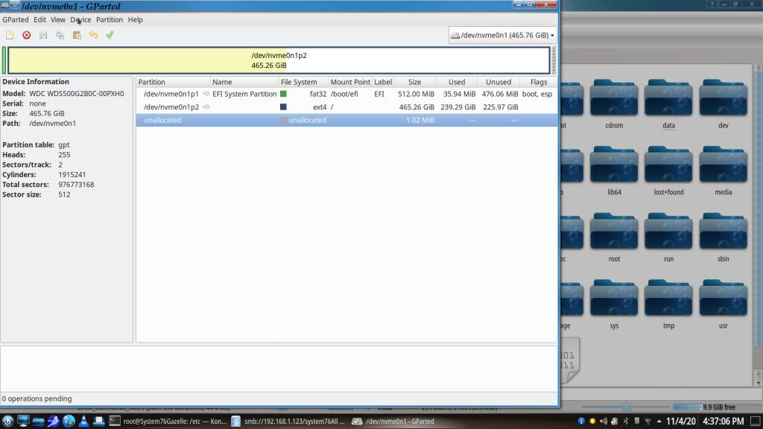The height and width of the screenshot is (429, 763).
Task: Click the Copy partition toolbar icon
Action: (x=60, y=35)
